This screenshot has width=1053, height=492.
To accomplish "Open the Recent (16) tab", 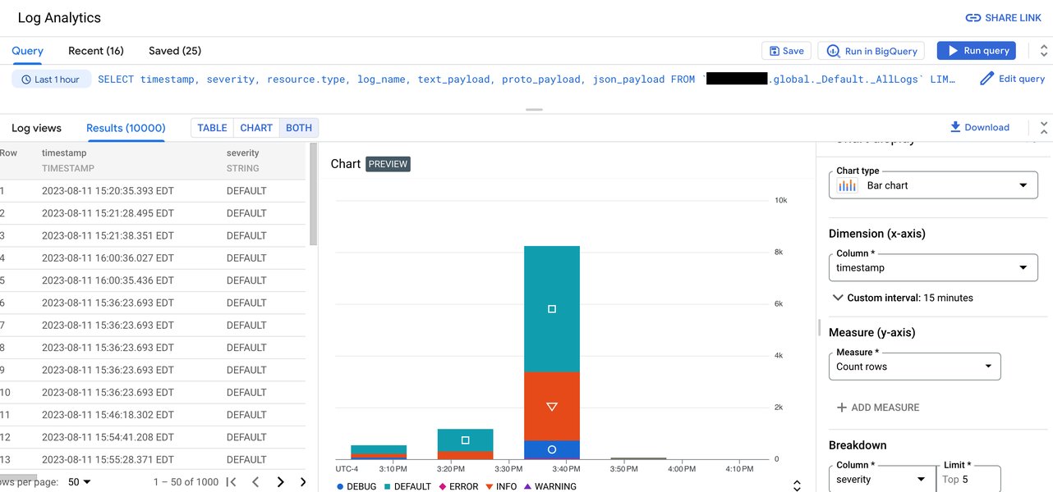I will click(96, 51).
